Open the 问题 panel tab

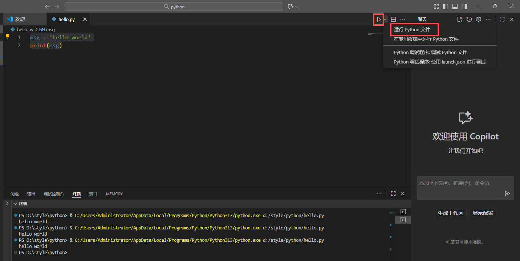(x=15, y=194)
